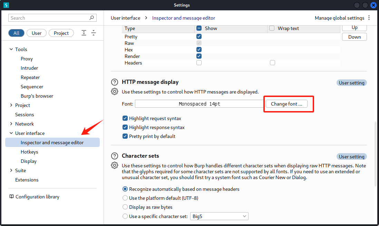Click the collapse all sections icon
Screen dimensions: 379x226
point(94,33)
